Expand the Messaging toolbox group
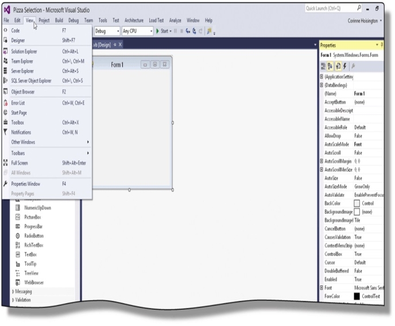 13,292
